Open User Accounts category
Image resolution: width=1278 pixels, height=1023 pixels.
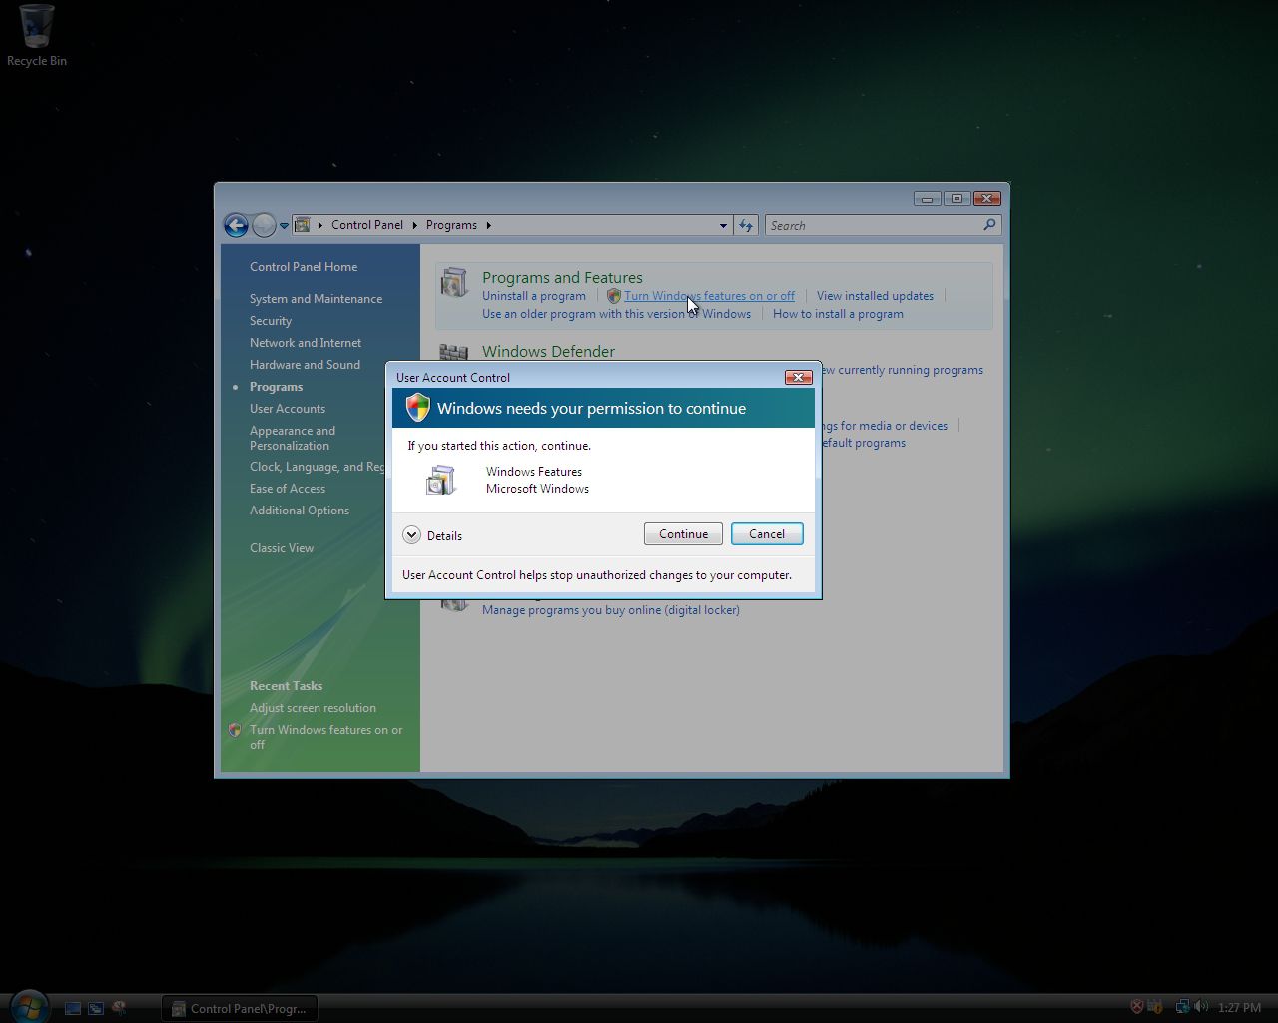(288, 409)
